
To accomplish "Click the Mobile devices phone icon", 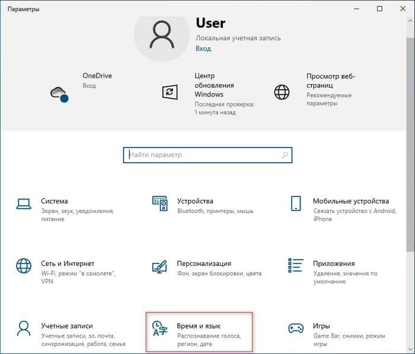I will tap(295, 204).
